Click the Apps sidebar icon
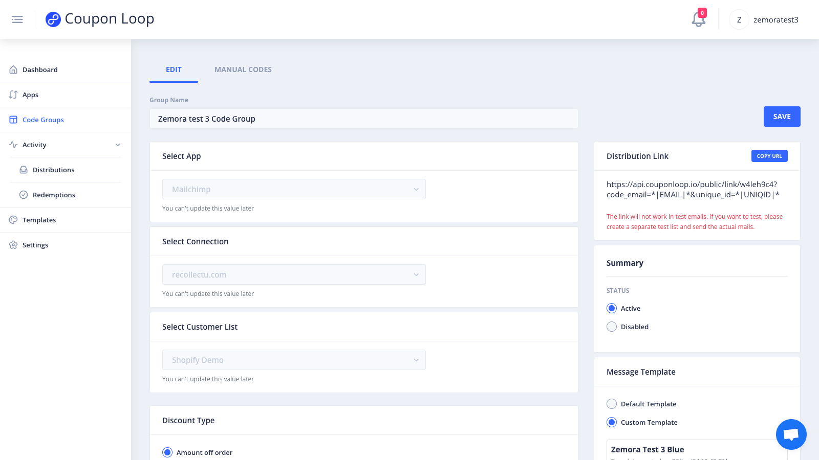The height and width of the screenshot is (460, 819). (x=13, y=95)
